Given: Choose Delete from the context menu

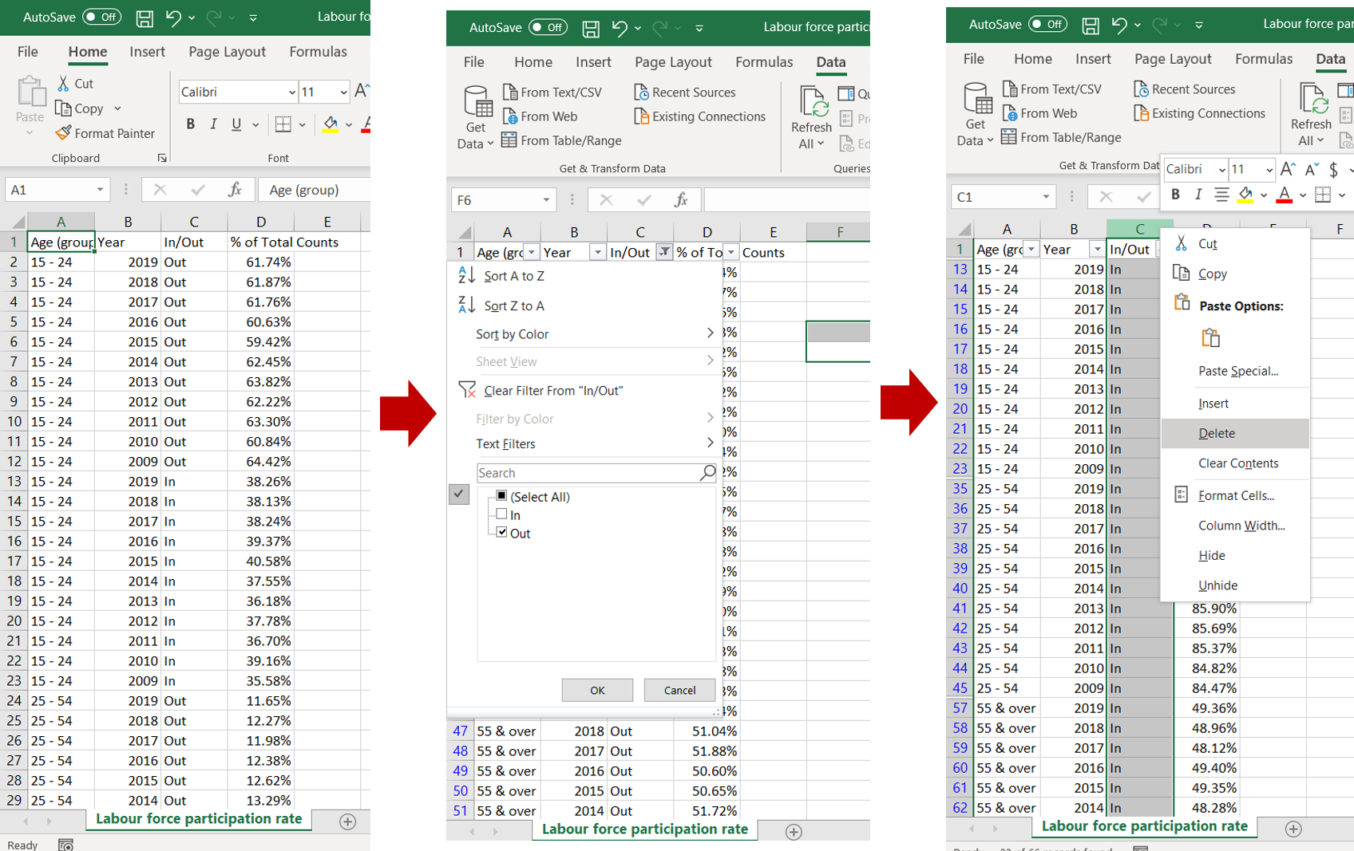Looking at the screenshot, I should [x=1217, y=433].
